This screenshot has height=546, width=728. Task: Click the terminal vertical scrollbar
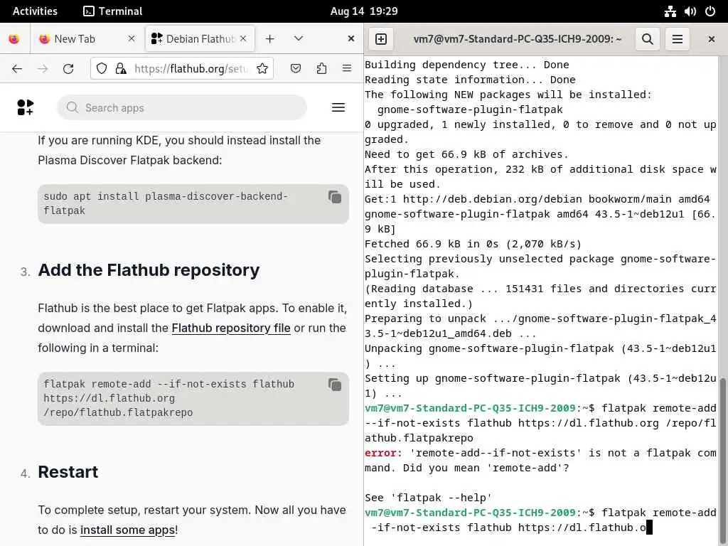tap(723, 460)
